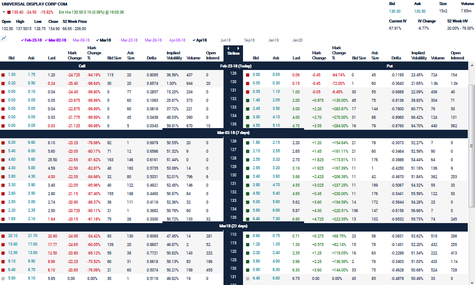The height and width of the screenshot is (285, 475).
Task: Uncheck the Mar-02-18 expiration
Action: click(x=56, y=40)
